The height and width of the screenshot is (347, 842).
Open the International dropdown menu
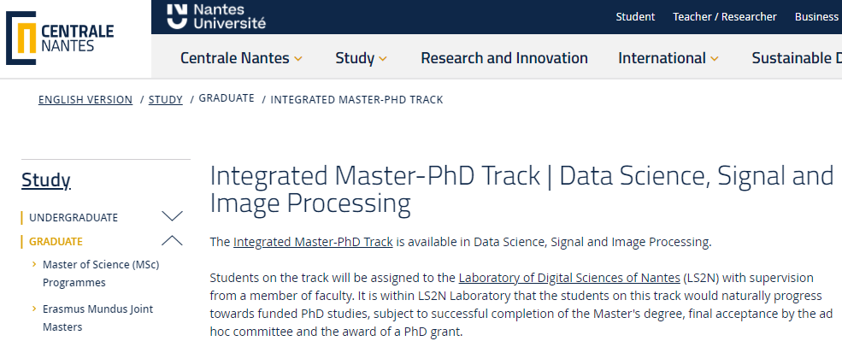[x=668, y=58]
